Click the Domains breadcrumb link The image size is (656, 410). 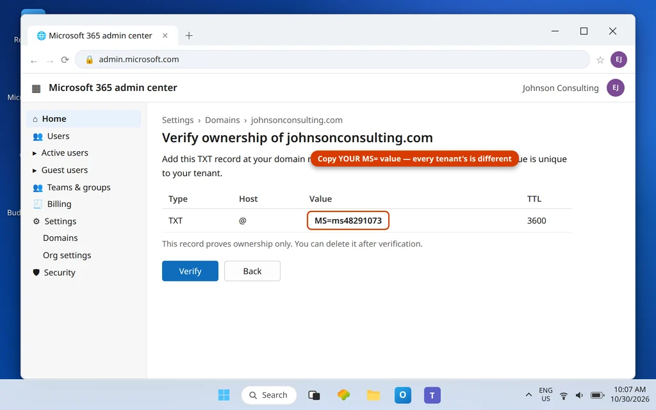222,120
